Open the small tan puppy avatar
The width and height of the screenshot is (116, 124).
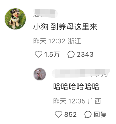(40, 74)
